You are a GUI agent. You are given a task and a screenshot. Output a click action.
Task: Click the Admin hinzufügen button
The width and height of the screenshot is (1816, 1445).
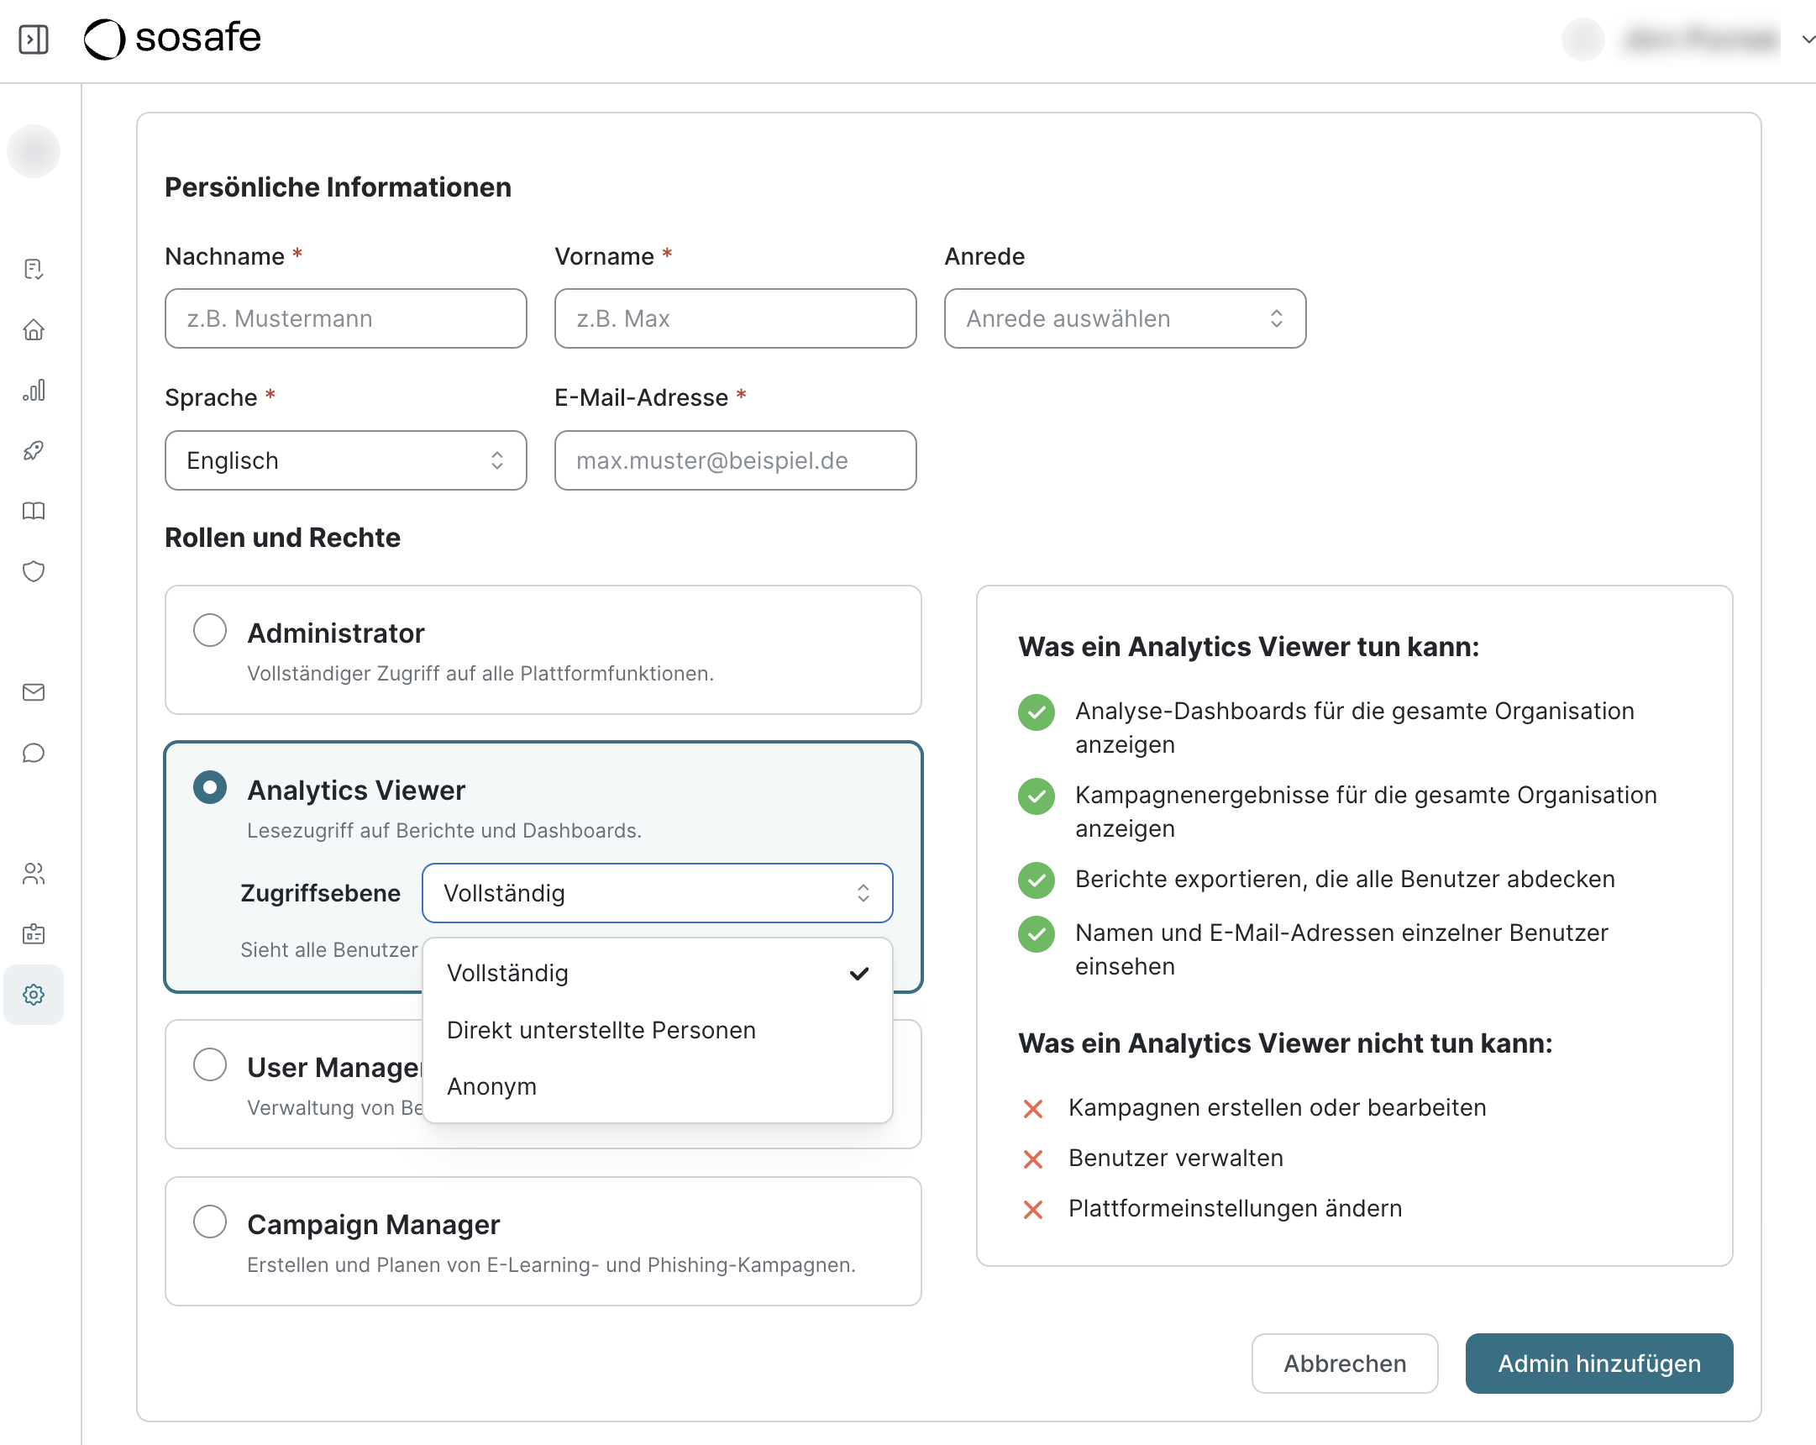[1598, 1364]
